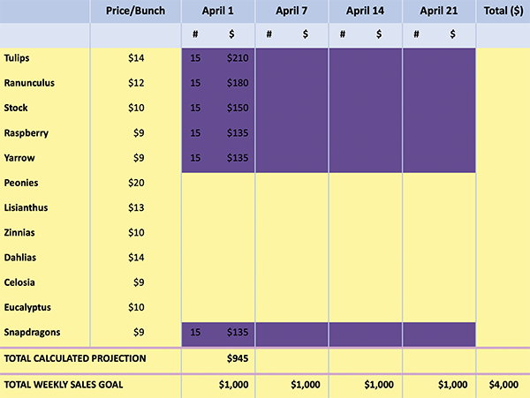Select the Snapdragons row label
The height and width of the screenshot is (398, 530).
[x=30, y=333]
